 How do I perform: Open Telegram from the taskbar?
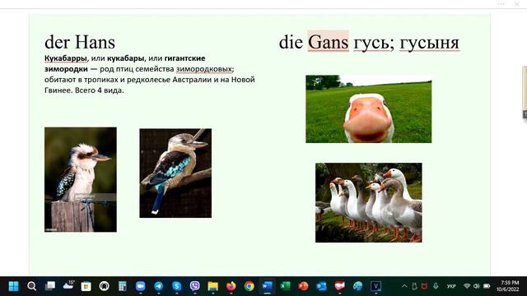(x=159, y=286)
